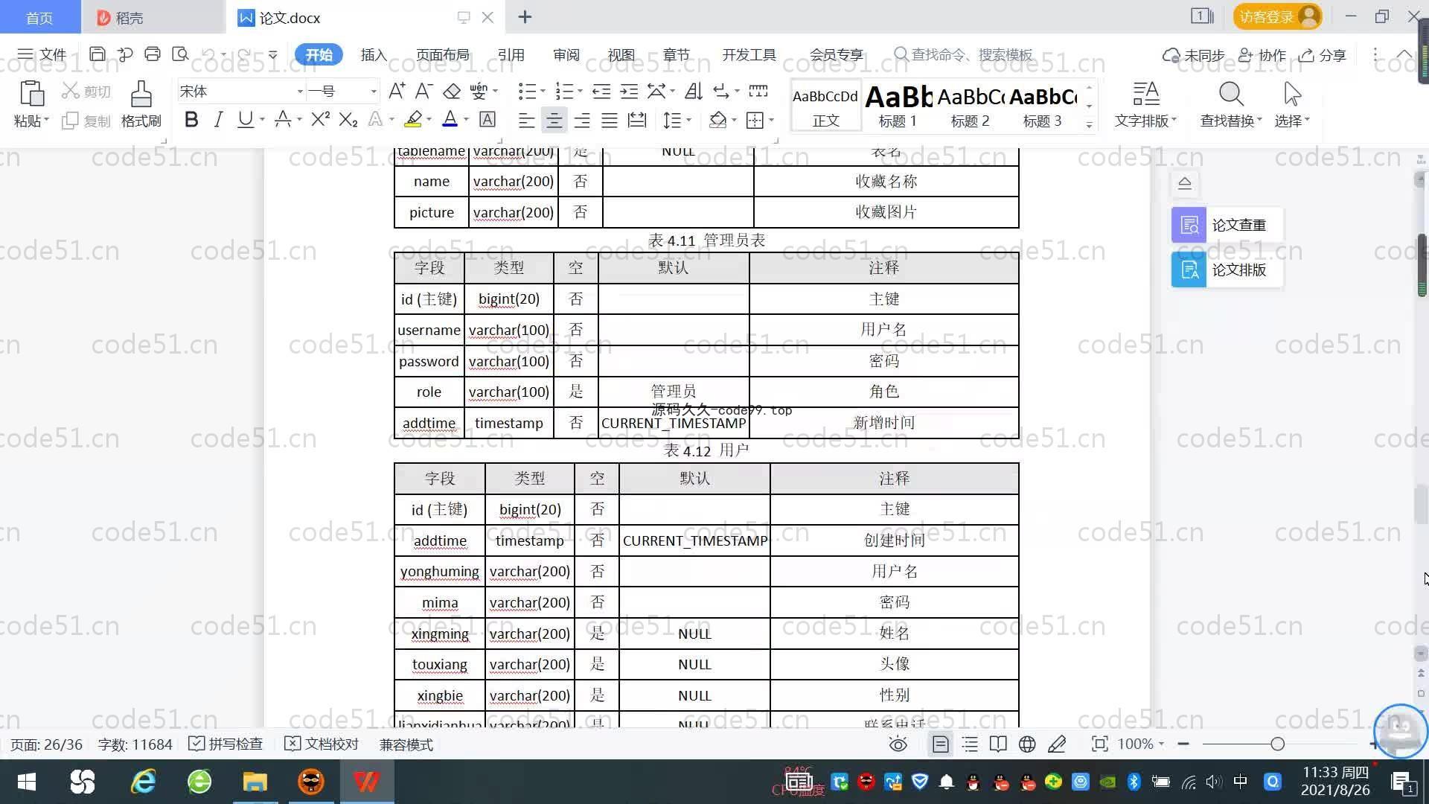Open the bullet list dropdown arrow
Screen dimensions: 1429x804
543,92
